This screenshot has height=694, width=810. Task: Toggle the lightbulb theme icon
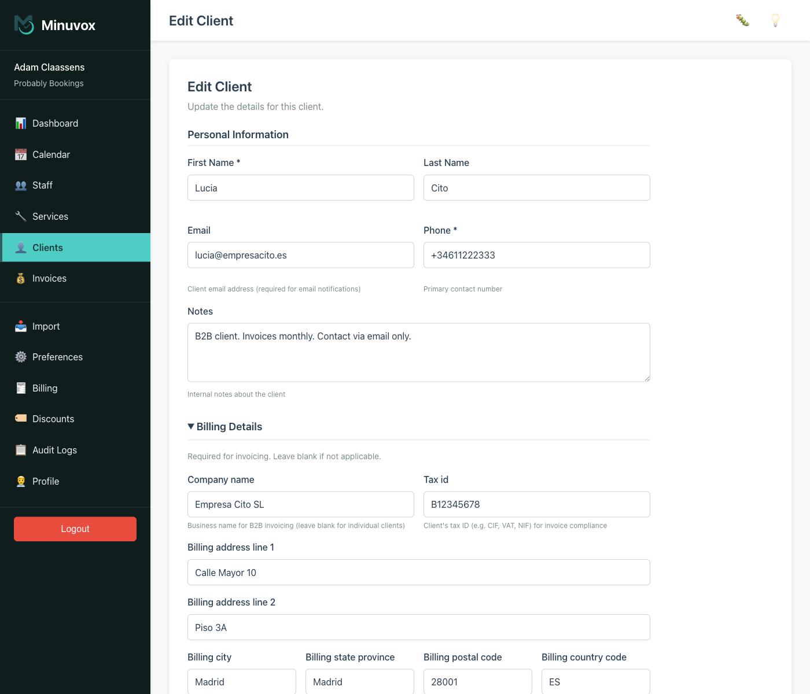pos(775,20)
